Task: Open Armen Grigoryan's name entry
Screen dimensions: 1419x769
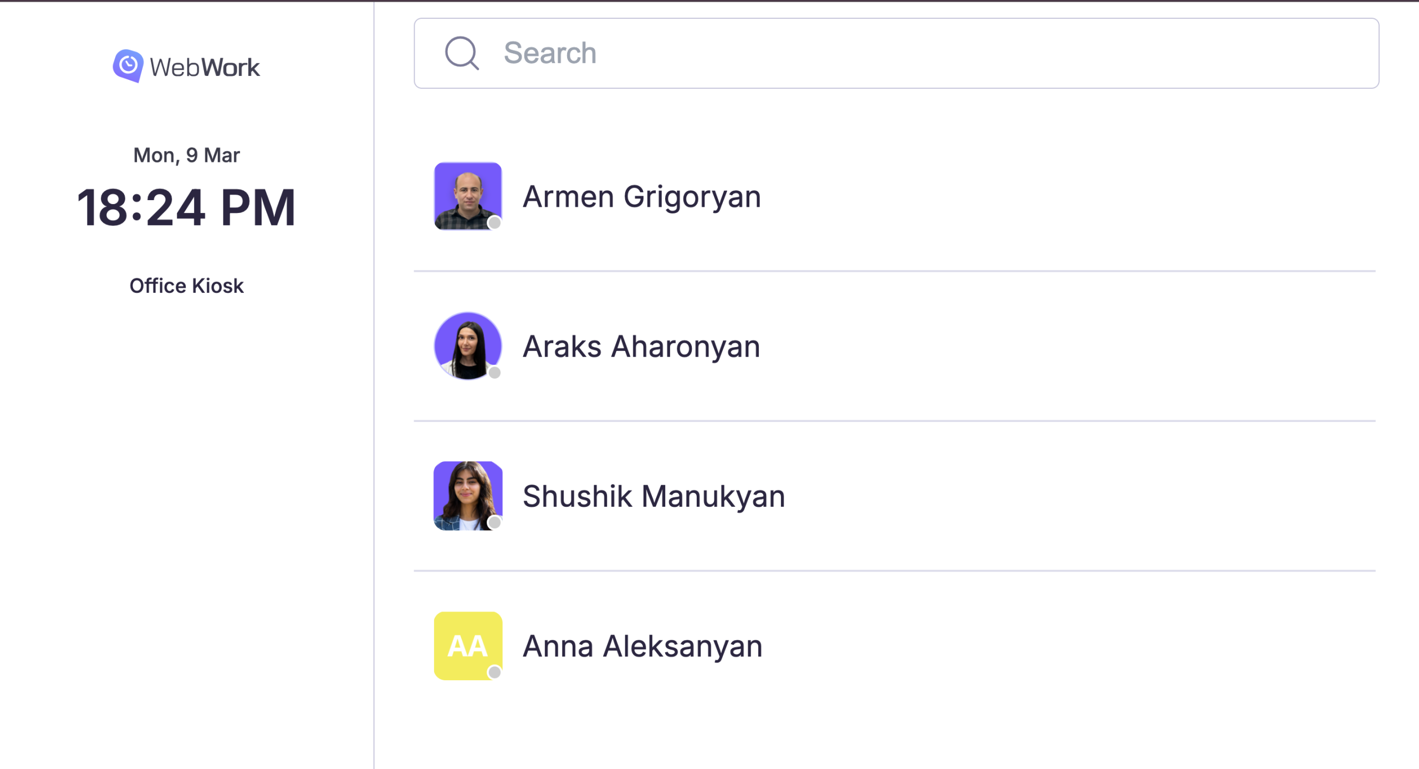Action: click(x=641, y=196)
